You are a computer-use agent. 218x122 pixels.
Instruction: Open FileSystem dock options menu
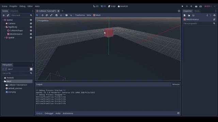click(33, 65)
